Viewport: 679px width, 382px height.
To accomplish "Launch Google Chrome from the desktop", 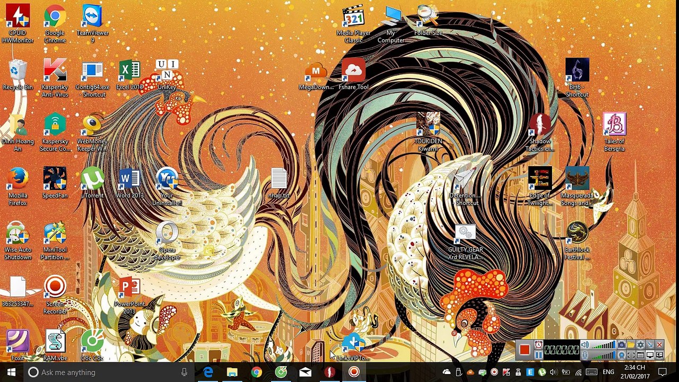I will (x=55, y=24).
